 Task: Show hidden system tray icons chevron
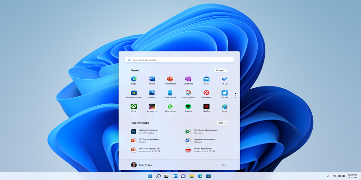(328, 176)
